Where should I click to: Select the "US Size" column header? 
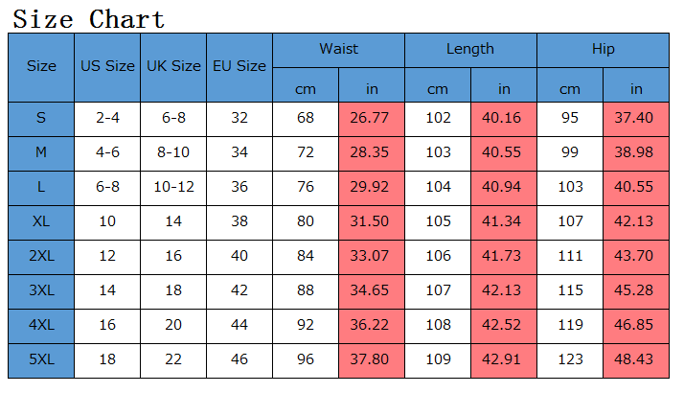coord(107,67)
